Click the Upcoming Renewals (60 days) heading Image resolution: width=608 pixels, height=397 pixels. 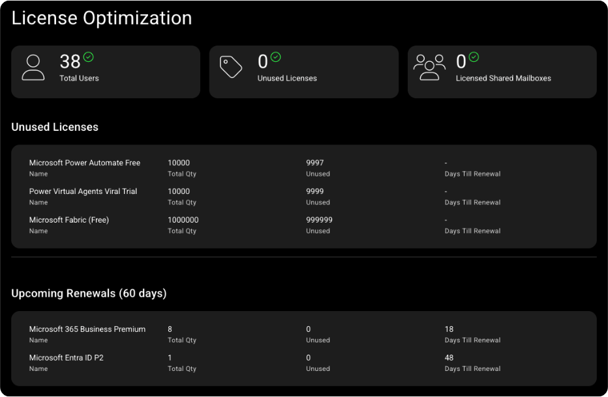(x=89, y=294)
